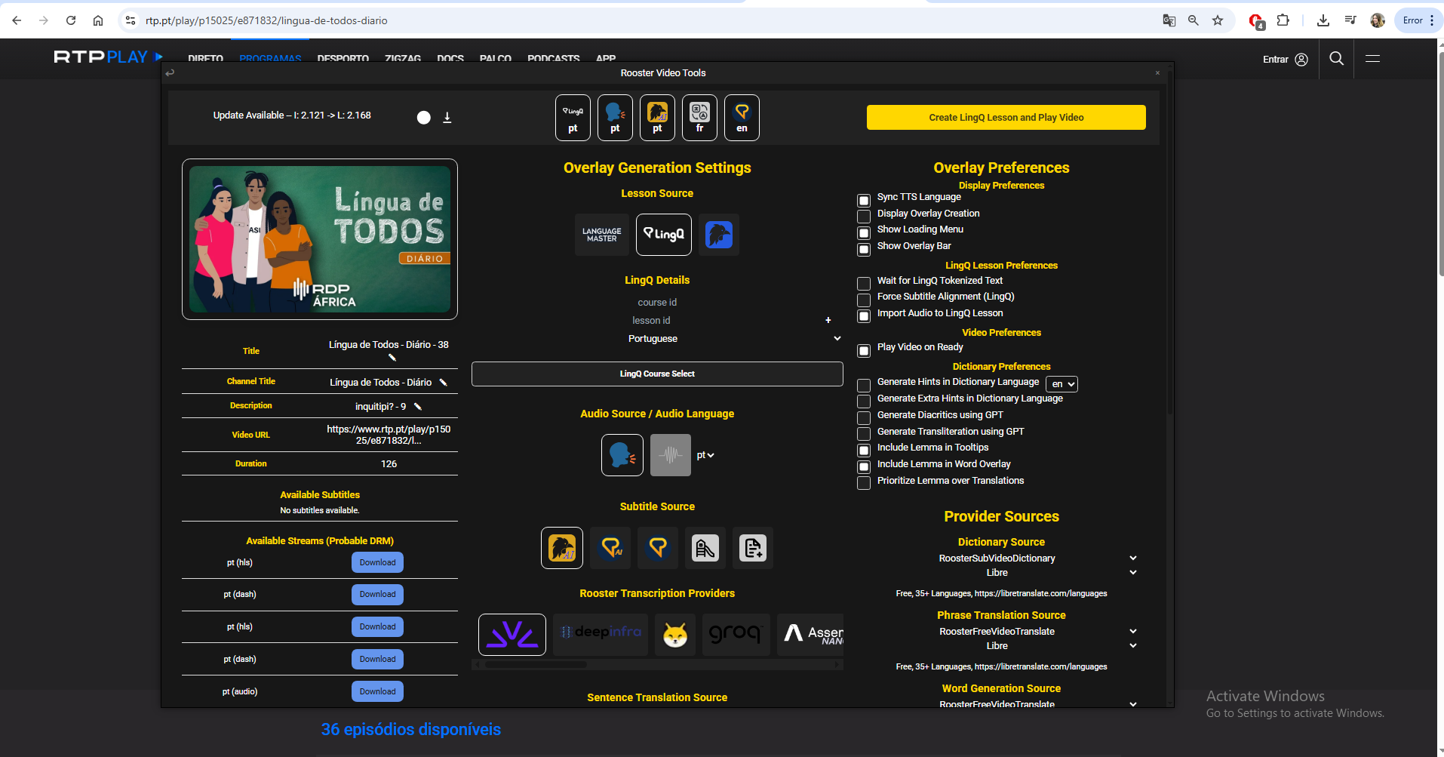This screenshot has width=1444, height=757.
Task: Toggle Play Video on Ready checkbox
Action: point(864,350)
